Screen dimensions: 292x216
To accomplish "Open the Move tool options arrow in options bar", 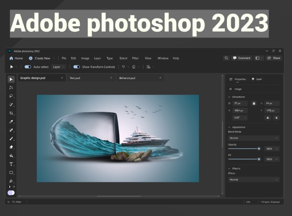I will (16, 67).
